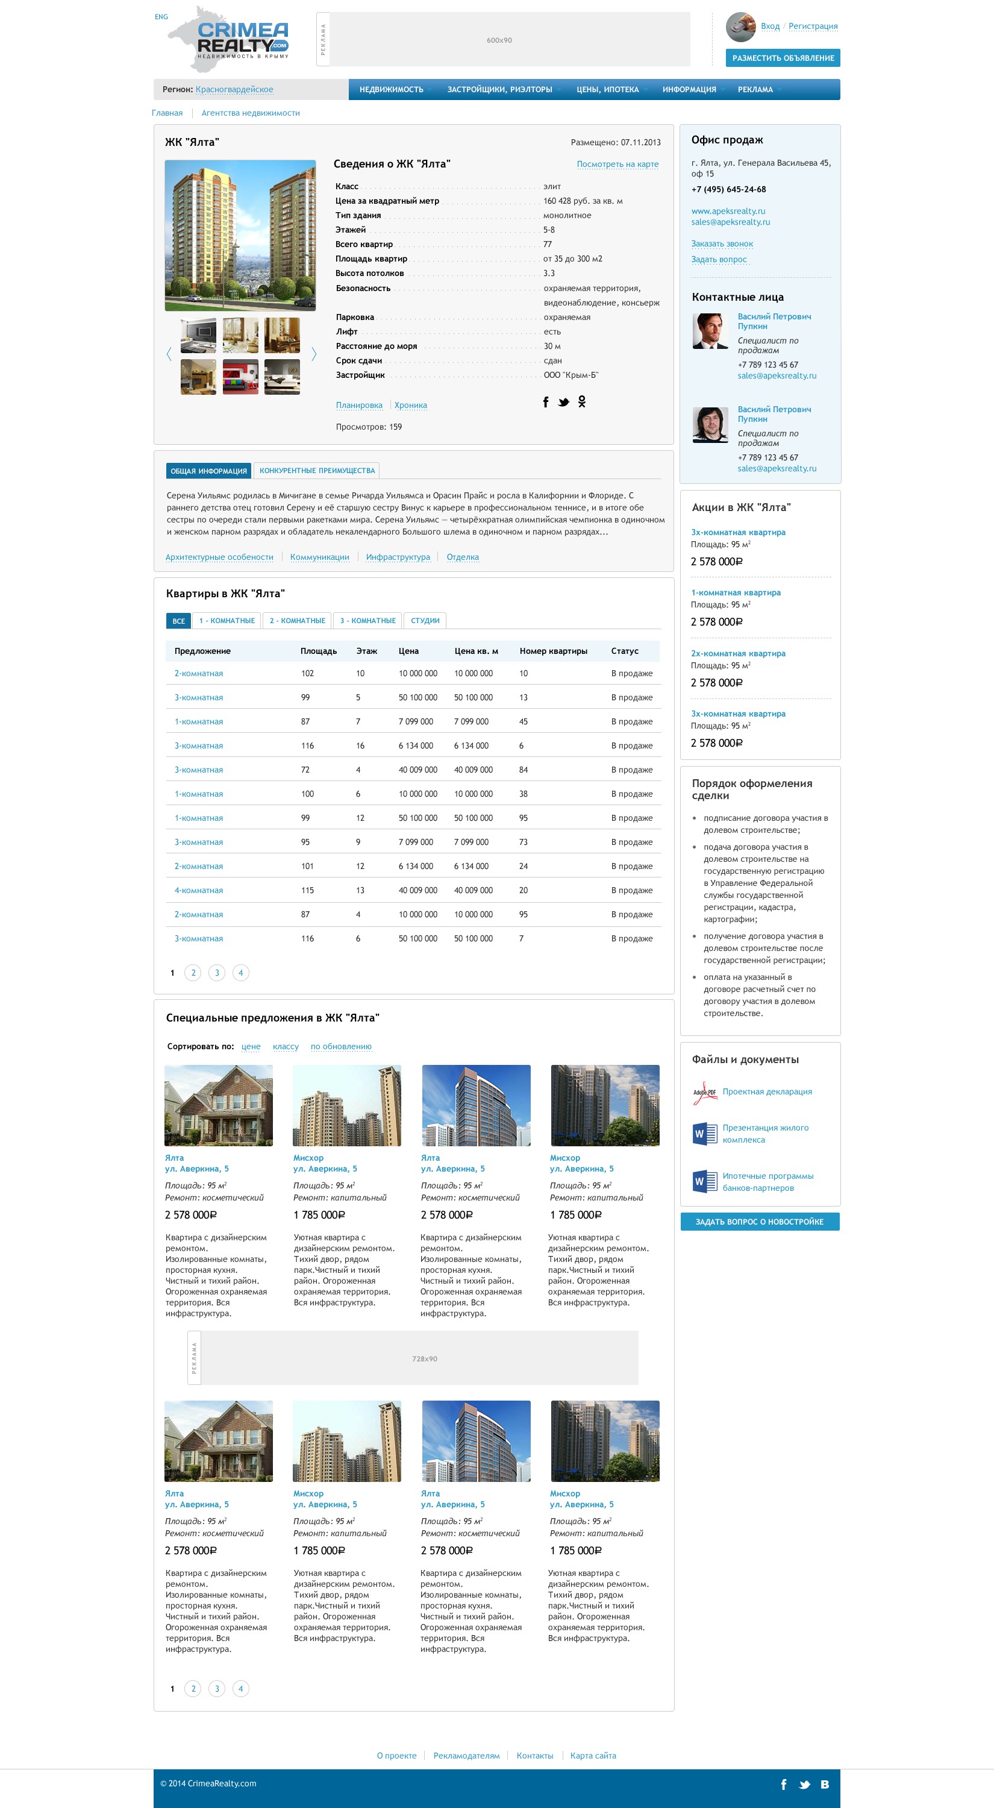Viewport: 994px width, 1808px height.
Task: Click the Разместить объявление button
Action: tap(783, 58)
